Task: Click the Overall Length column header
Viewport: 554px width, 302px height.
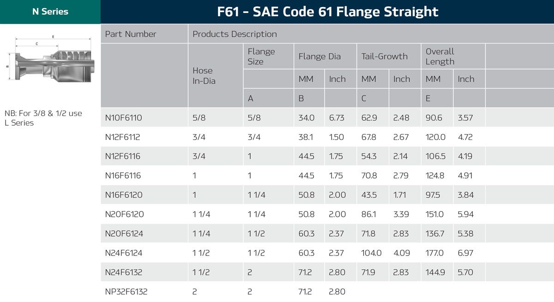Action: tap(440, 57)
